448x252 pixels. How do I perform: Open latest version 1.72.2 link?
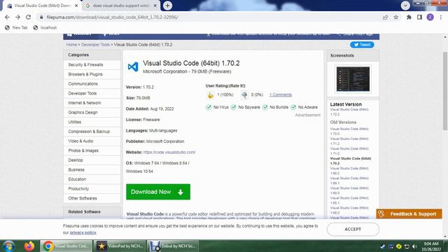click(349, 112)
